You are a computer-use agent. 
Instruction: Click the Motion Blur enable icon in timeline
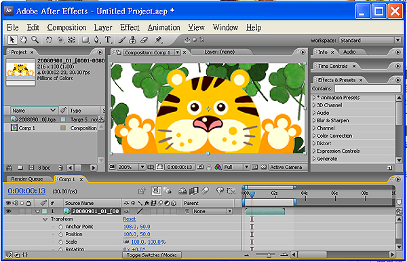(x=205, y=191)
